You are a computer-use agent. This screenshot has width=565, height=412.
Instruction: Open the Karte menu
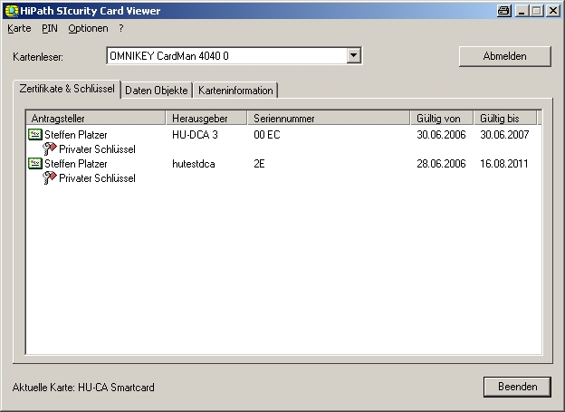click(x=19, y=28)
